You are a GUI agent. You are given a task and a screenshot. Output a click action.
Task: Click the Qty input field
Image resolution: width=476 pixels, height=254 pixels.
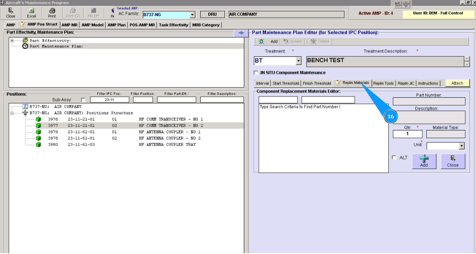[x=407, y=134]
